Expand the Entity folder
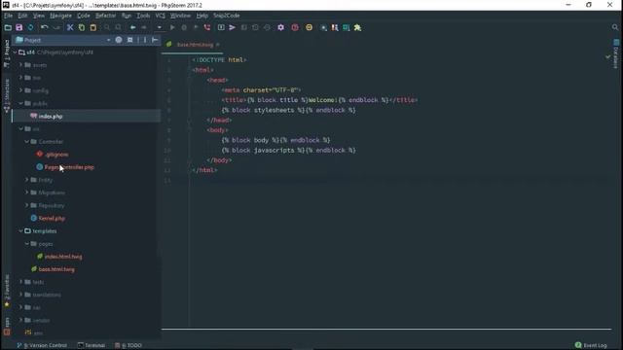The image size is (623, 350). [x=27, y=180]
